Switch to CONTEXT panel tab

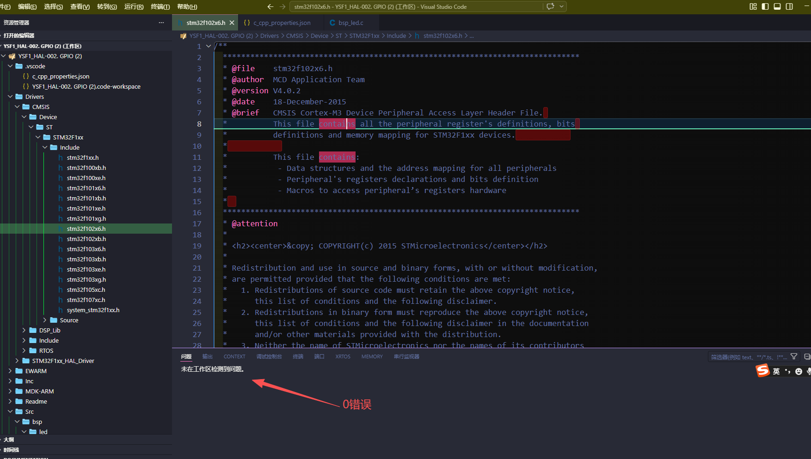234,356
